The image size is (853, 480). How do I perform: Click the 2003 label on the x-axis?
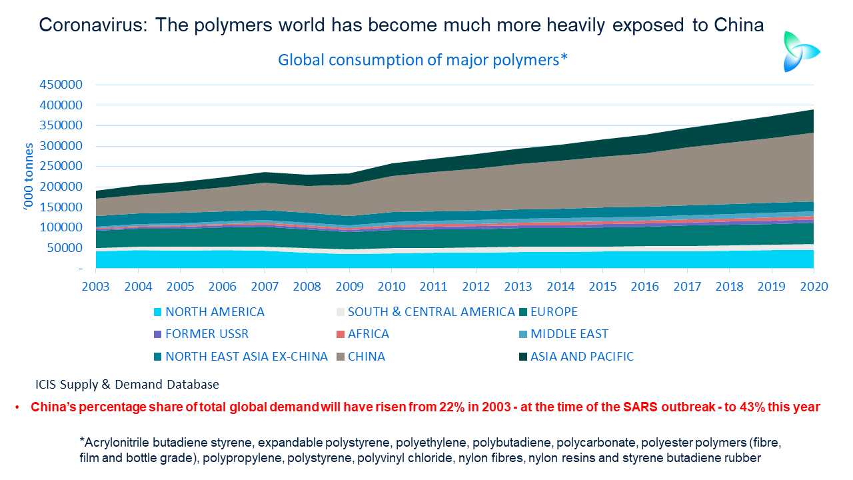[96, 285]
